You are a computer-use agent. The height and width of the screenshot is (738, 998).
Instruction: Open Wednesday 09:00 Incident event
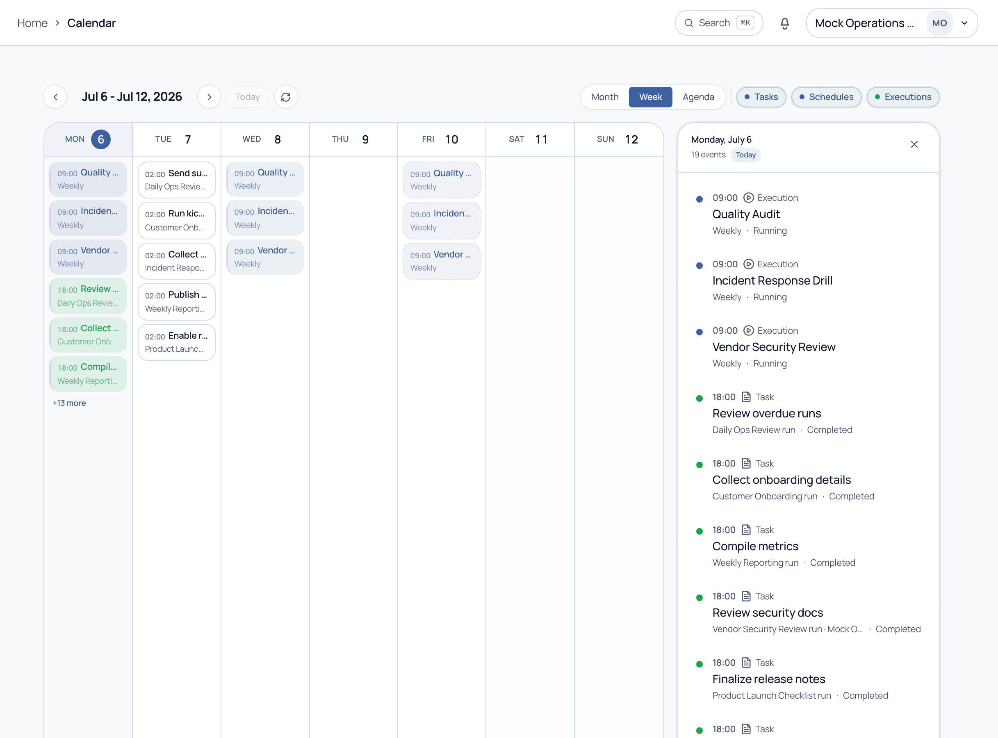265,218
